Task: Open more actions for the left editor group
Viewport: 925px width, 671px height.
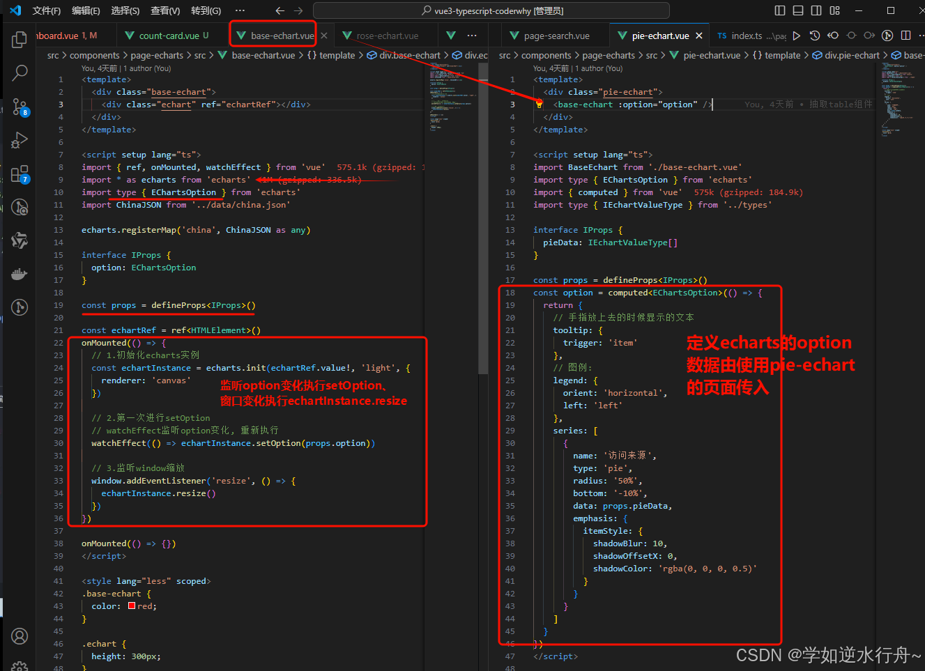Action: pyautogui.click(x=472, y=36)
